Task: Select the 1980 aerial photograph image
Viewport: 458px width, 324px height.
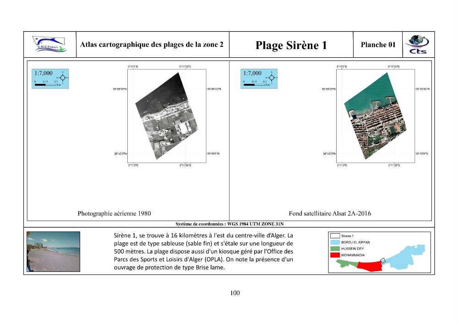Action: (167, 116)
